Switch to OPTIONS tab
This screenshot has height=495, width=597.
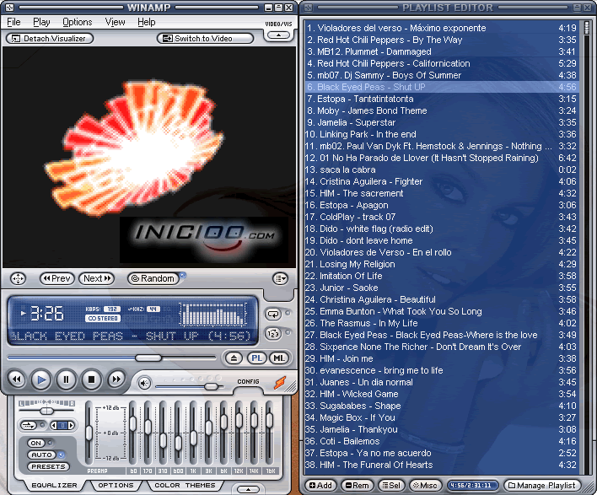(116, 486)
